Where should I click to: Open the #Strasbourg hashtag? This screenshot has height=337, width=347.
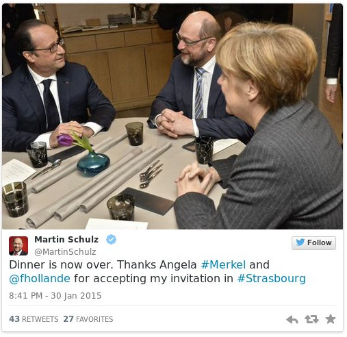click(272, 279)
